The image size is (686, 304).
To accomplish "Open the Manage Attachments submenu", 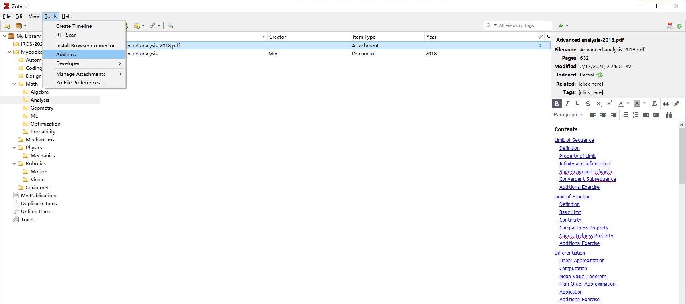I will coord(84,74).
